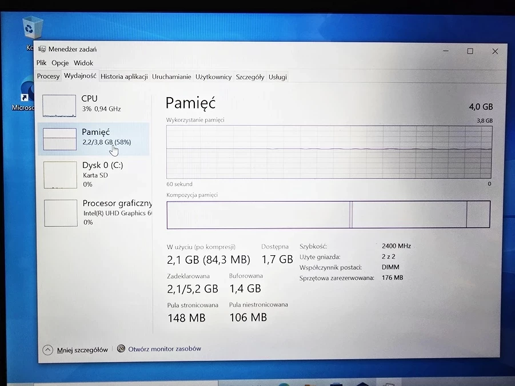
Task: Switch to the Procesy tab
Action: 48,77
